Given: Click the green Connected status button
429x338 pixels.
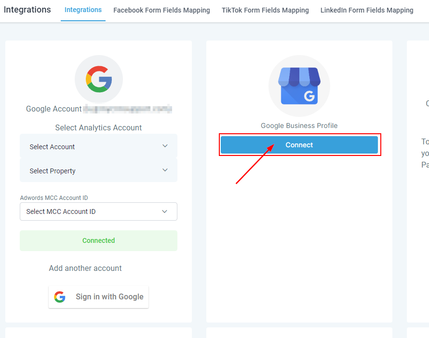Looking at the screenshot, I should click(x=98, y=240).
